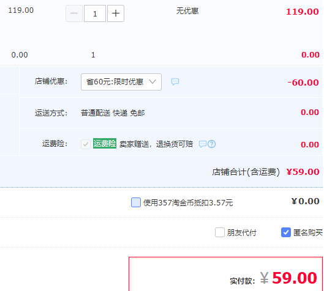Click the 实付款 ¥59.00 payment box

[225, 274]
